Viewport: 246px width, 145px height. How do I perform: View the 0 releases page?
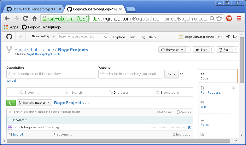[x=119, y=92]
